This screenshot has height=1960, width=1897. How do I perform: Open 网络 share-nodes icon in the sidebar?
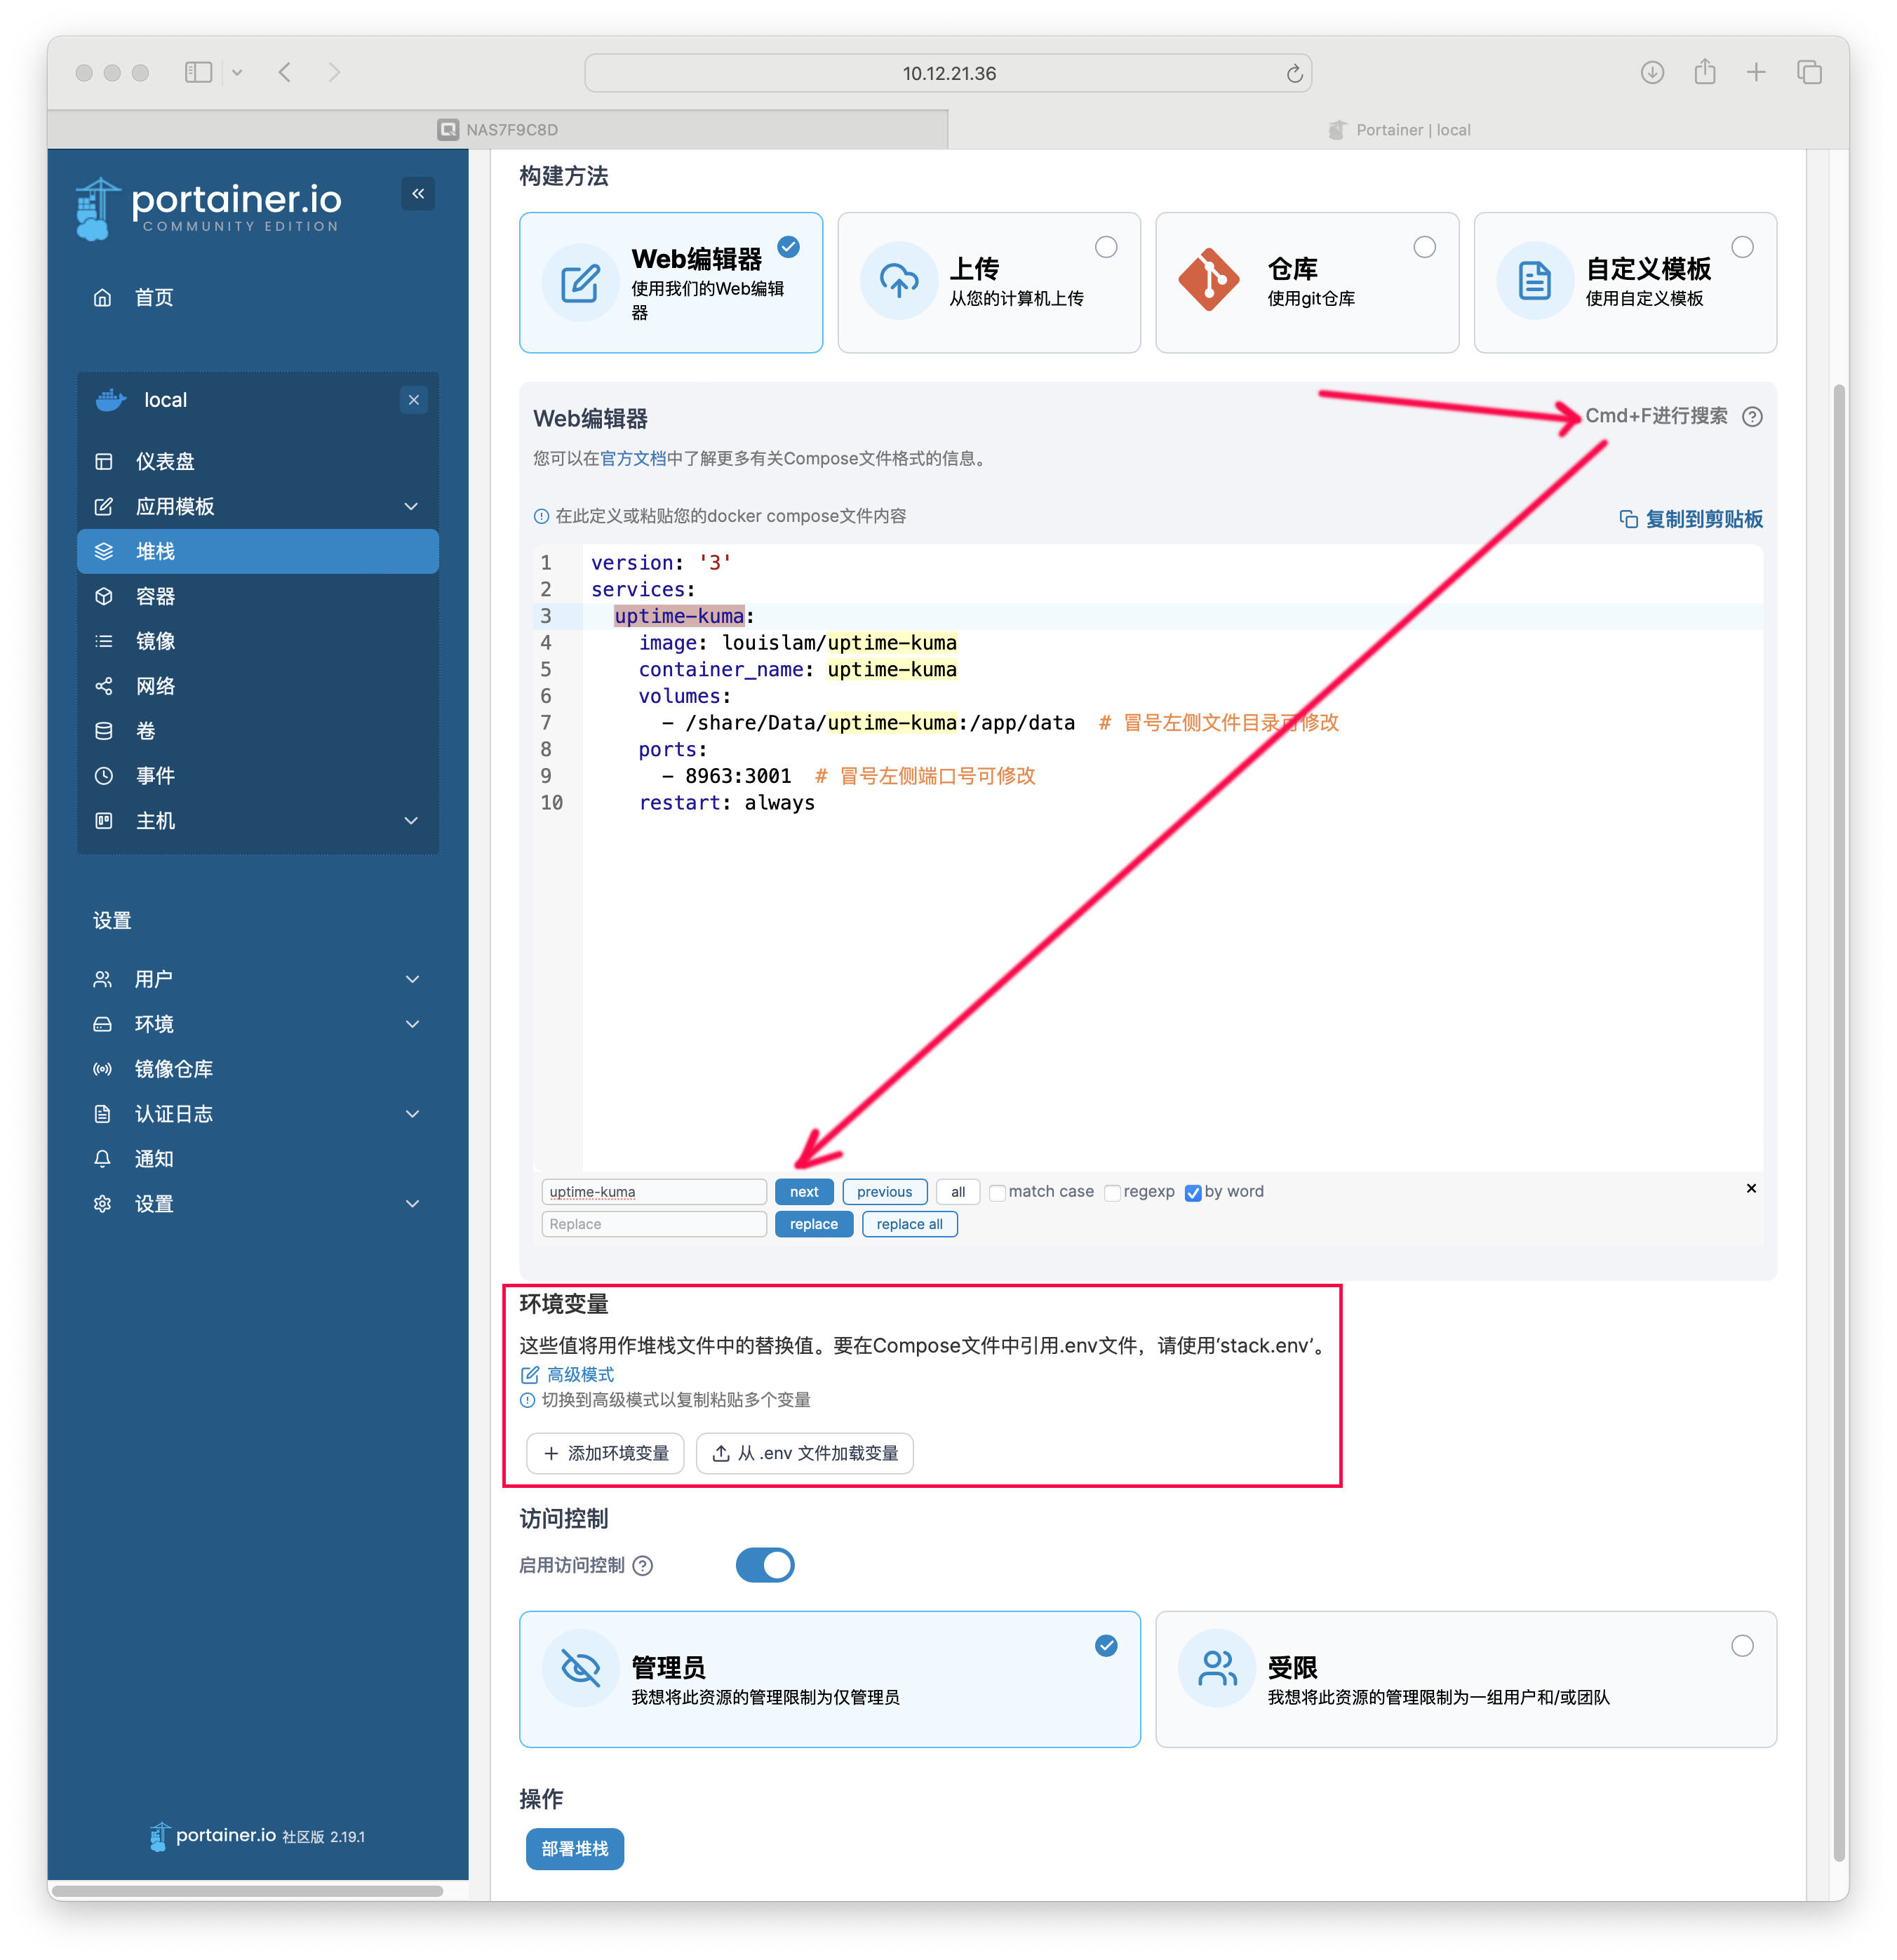[103, 686]
